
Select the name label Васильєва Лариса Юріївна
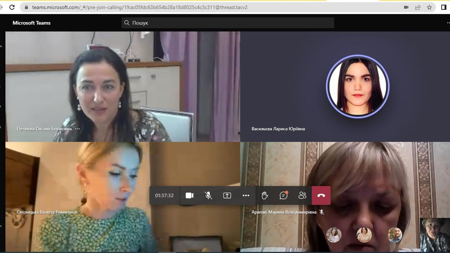[x=278, y=129]
